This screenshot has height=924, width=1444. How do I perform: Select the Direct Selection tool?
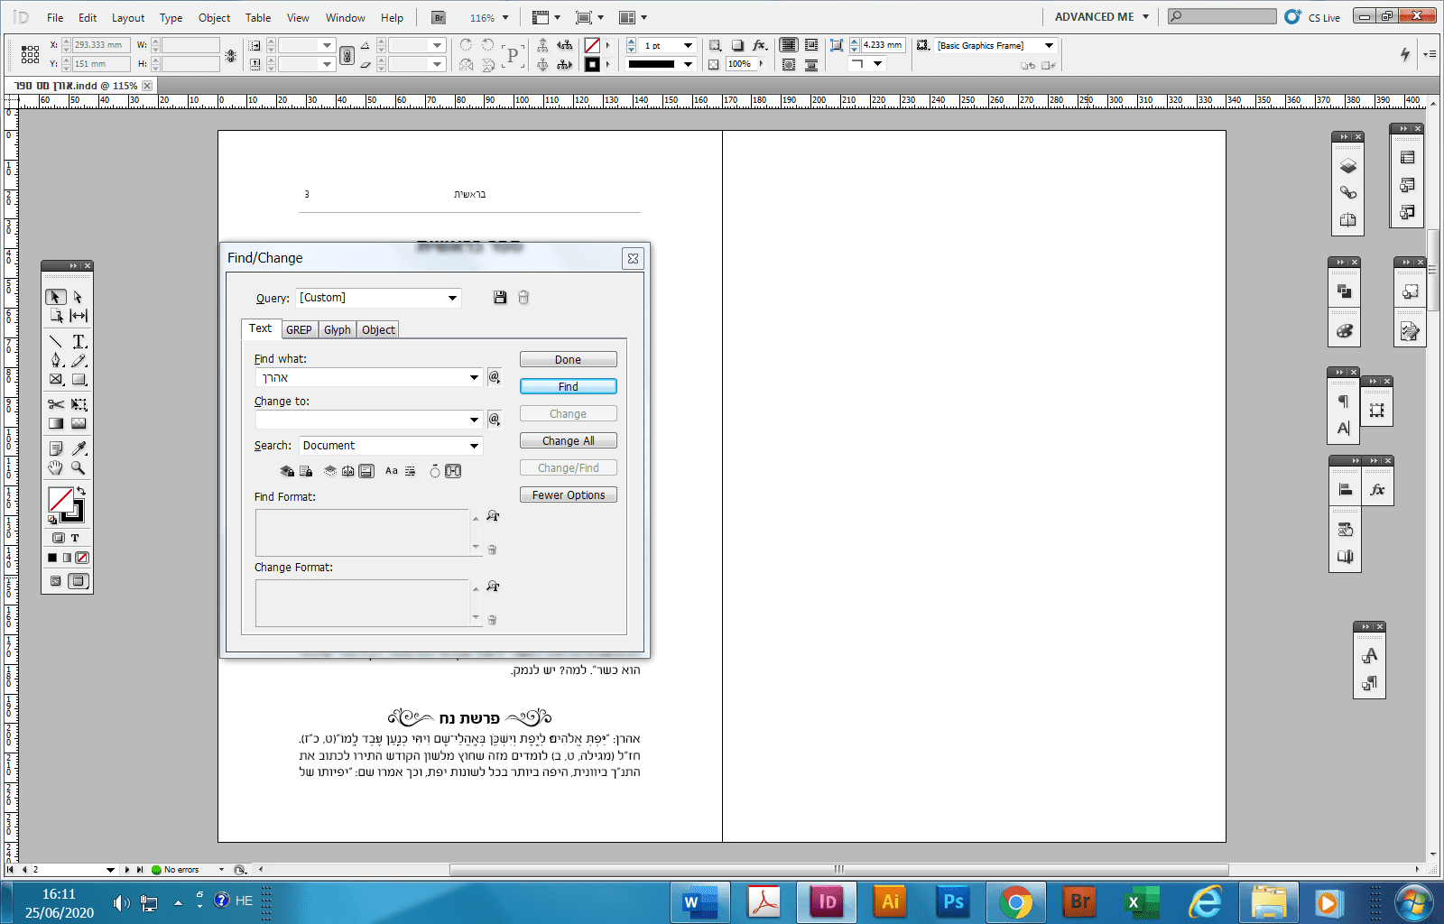(x=78, y=297)
